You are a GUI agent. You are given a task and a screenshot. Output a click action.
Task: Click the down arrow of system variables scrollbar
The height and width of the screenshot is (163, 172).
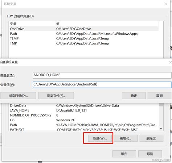[x=161, y=129]
